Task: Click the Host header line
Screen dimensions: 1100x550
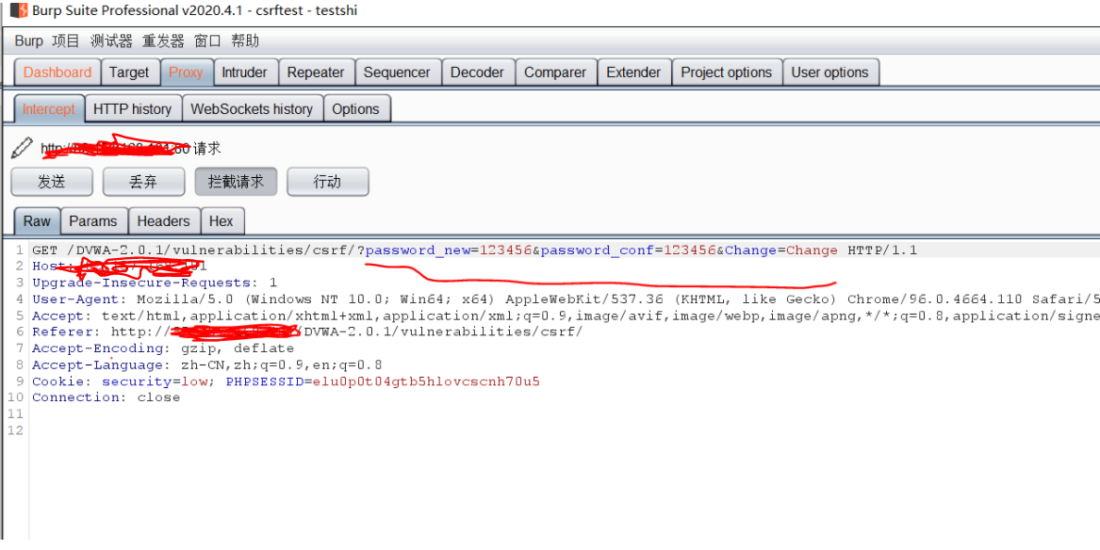Action: pos(120,267)
